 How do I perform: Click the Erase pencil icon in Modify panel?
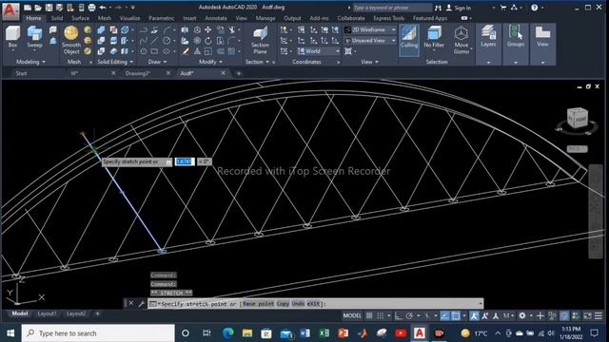coord(186,51)
